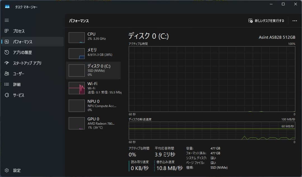The height and width of the screenshot is (177, 302).
Task: Open the サービス (Services) page
Action: (x=19, y=95)
